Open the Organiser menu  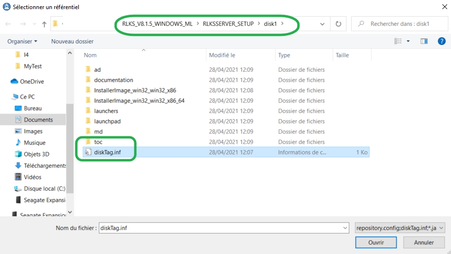tap(22, 41)
